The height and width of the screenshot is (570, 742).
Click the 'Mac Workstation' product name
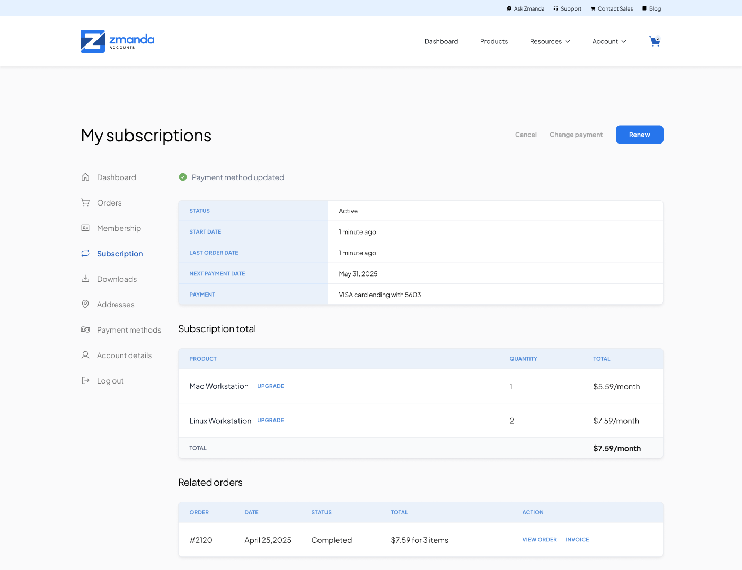tap(219, 386)
